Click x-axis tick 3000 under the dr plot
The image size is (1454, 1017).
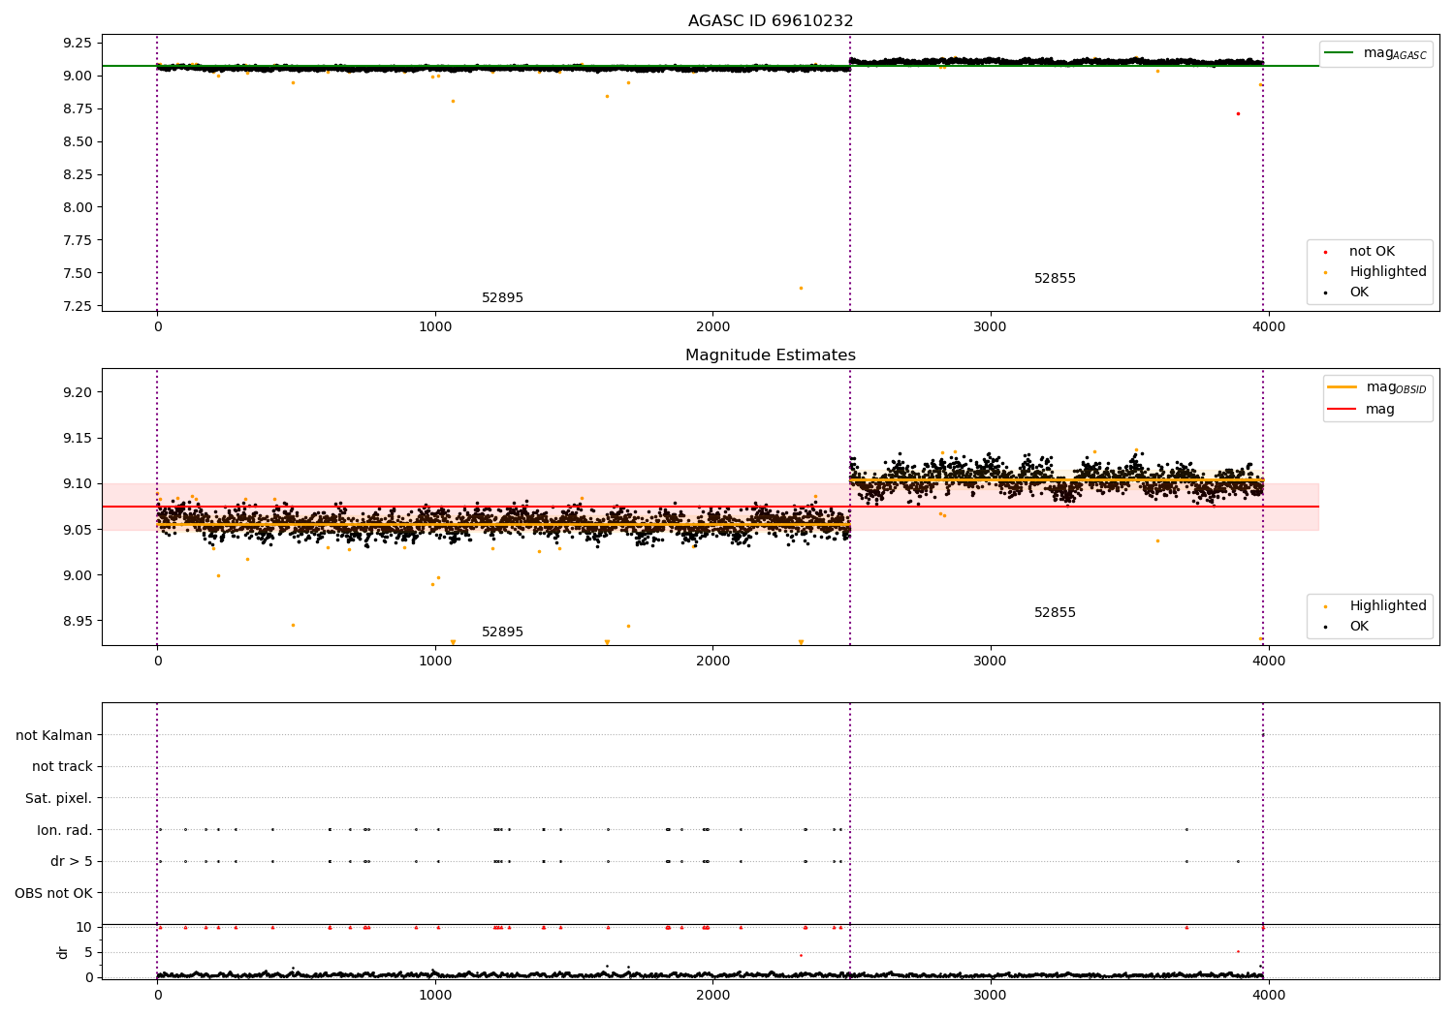pyautogui.click(x=991, y=996)
